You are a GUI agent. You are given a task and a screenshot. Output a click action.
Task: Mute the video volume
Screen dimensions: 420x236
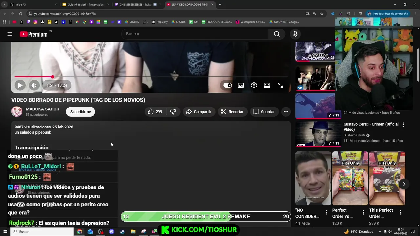[x=34, y=85]
